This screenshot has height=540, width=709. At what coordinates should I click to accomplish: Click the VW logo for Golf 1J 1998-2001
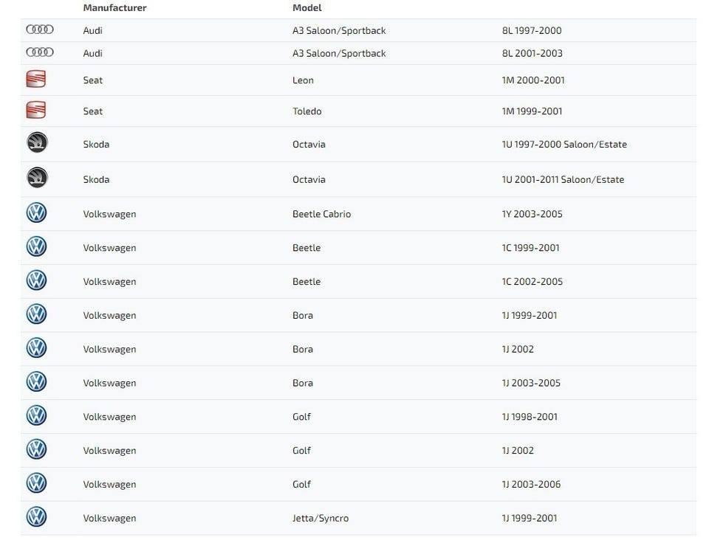36,416
